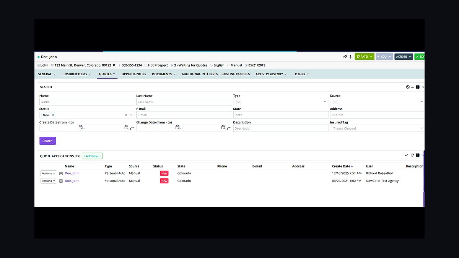Viewport: 459px width, 258px height.
Task: Open the three-dots menu in SEARCH panel
Action: (412, 87)
